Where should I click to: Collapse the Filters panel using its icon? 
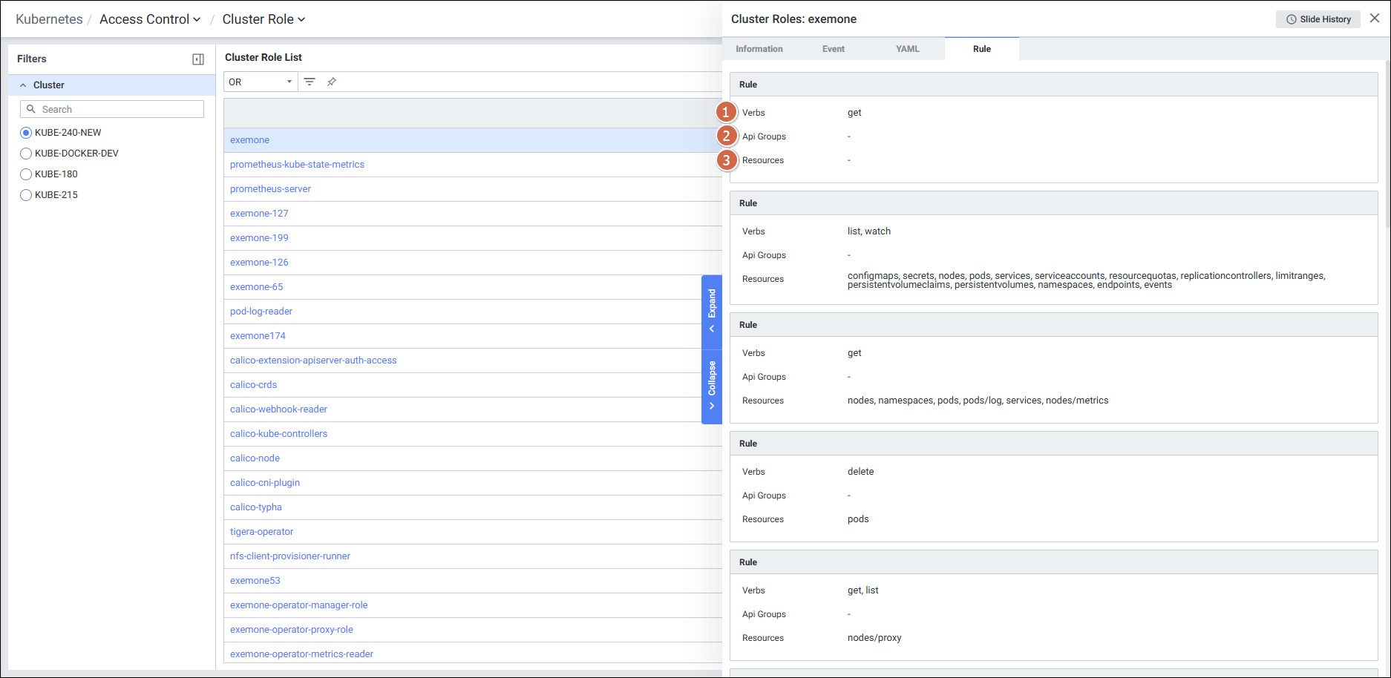click(x=198, y=59)
